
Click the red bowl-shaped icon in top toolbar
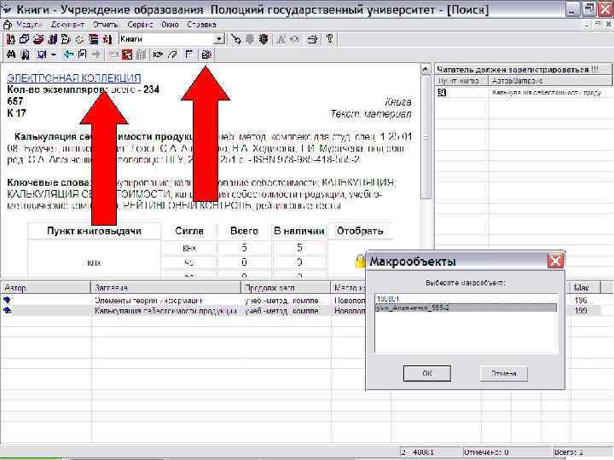(x=38, y=39)
